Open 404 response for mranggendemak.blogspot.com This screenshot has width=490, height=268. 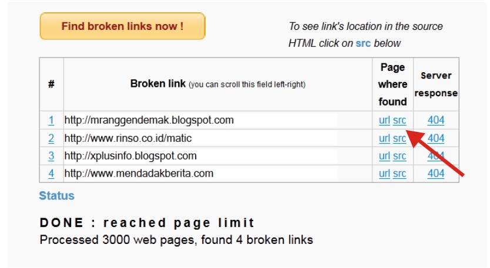(436, 120)
